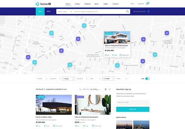Open the Pages menu
The width and height of the screenshot is (185, 129).
pyautogui.click(x=106, y=4)
